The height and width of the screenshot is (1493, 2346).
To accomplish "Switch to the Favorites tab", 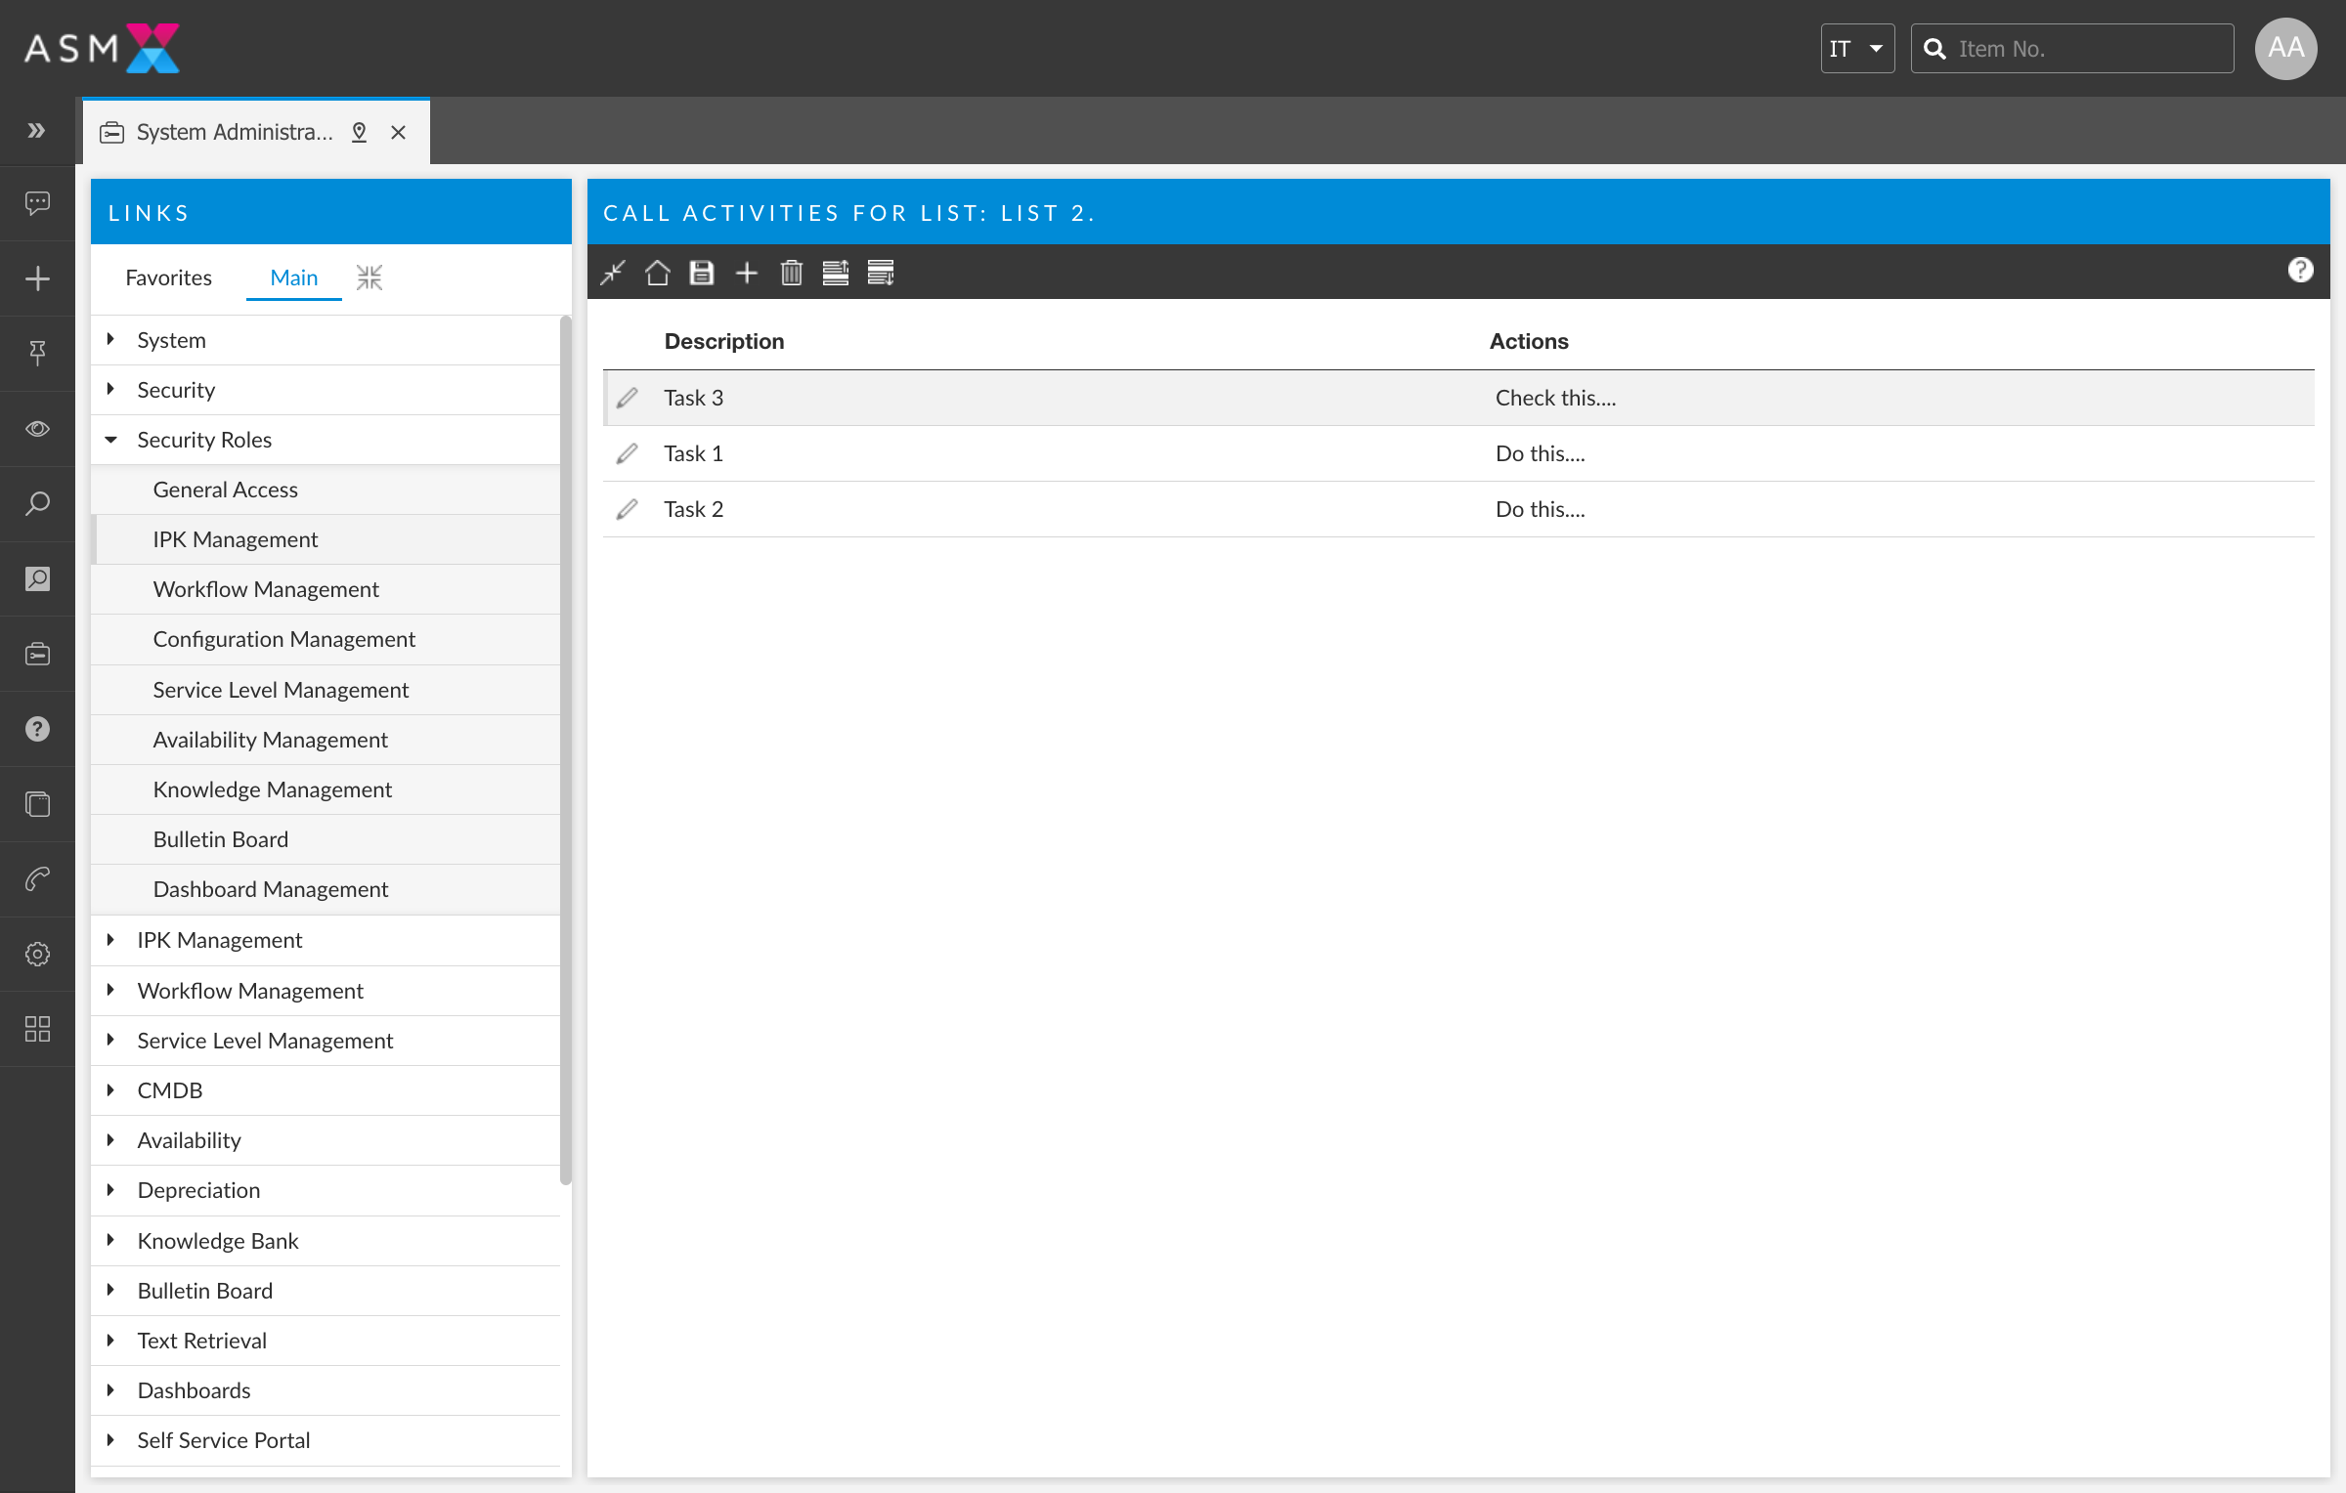I will 169,277.
